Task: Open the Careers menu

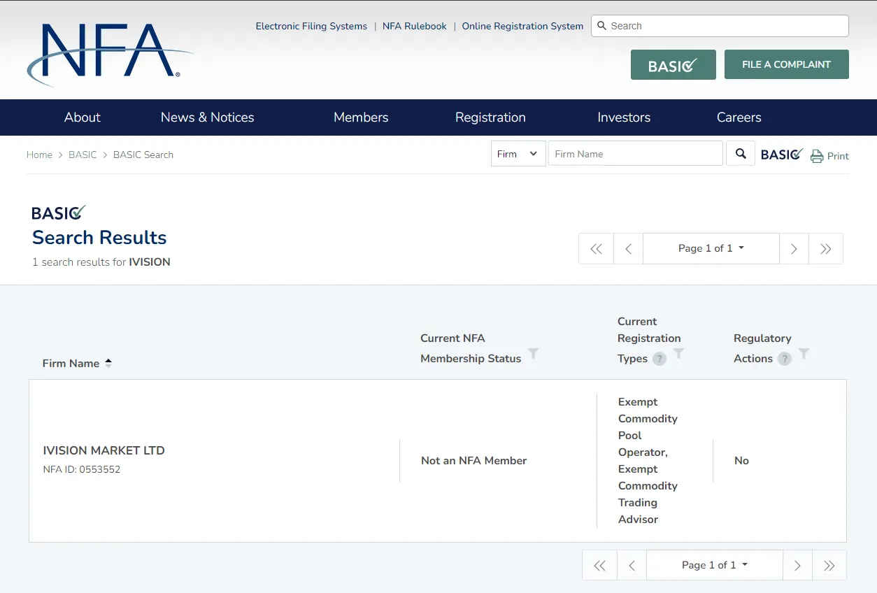Action: (739, 117)
